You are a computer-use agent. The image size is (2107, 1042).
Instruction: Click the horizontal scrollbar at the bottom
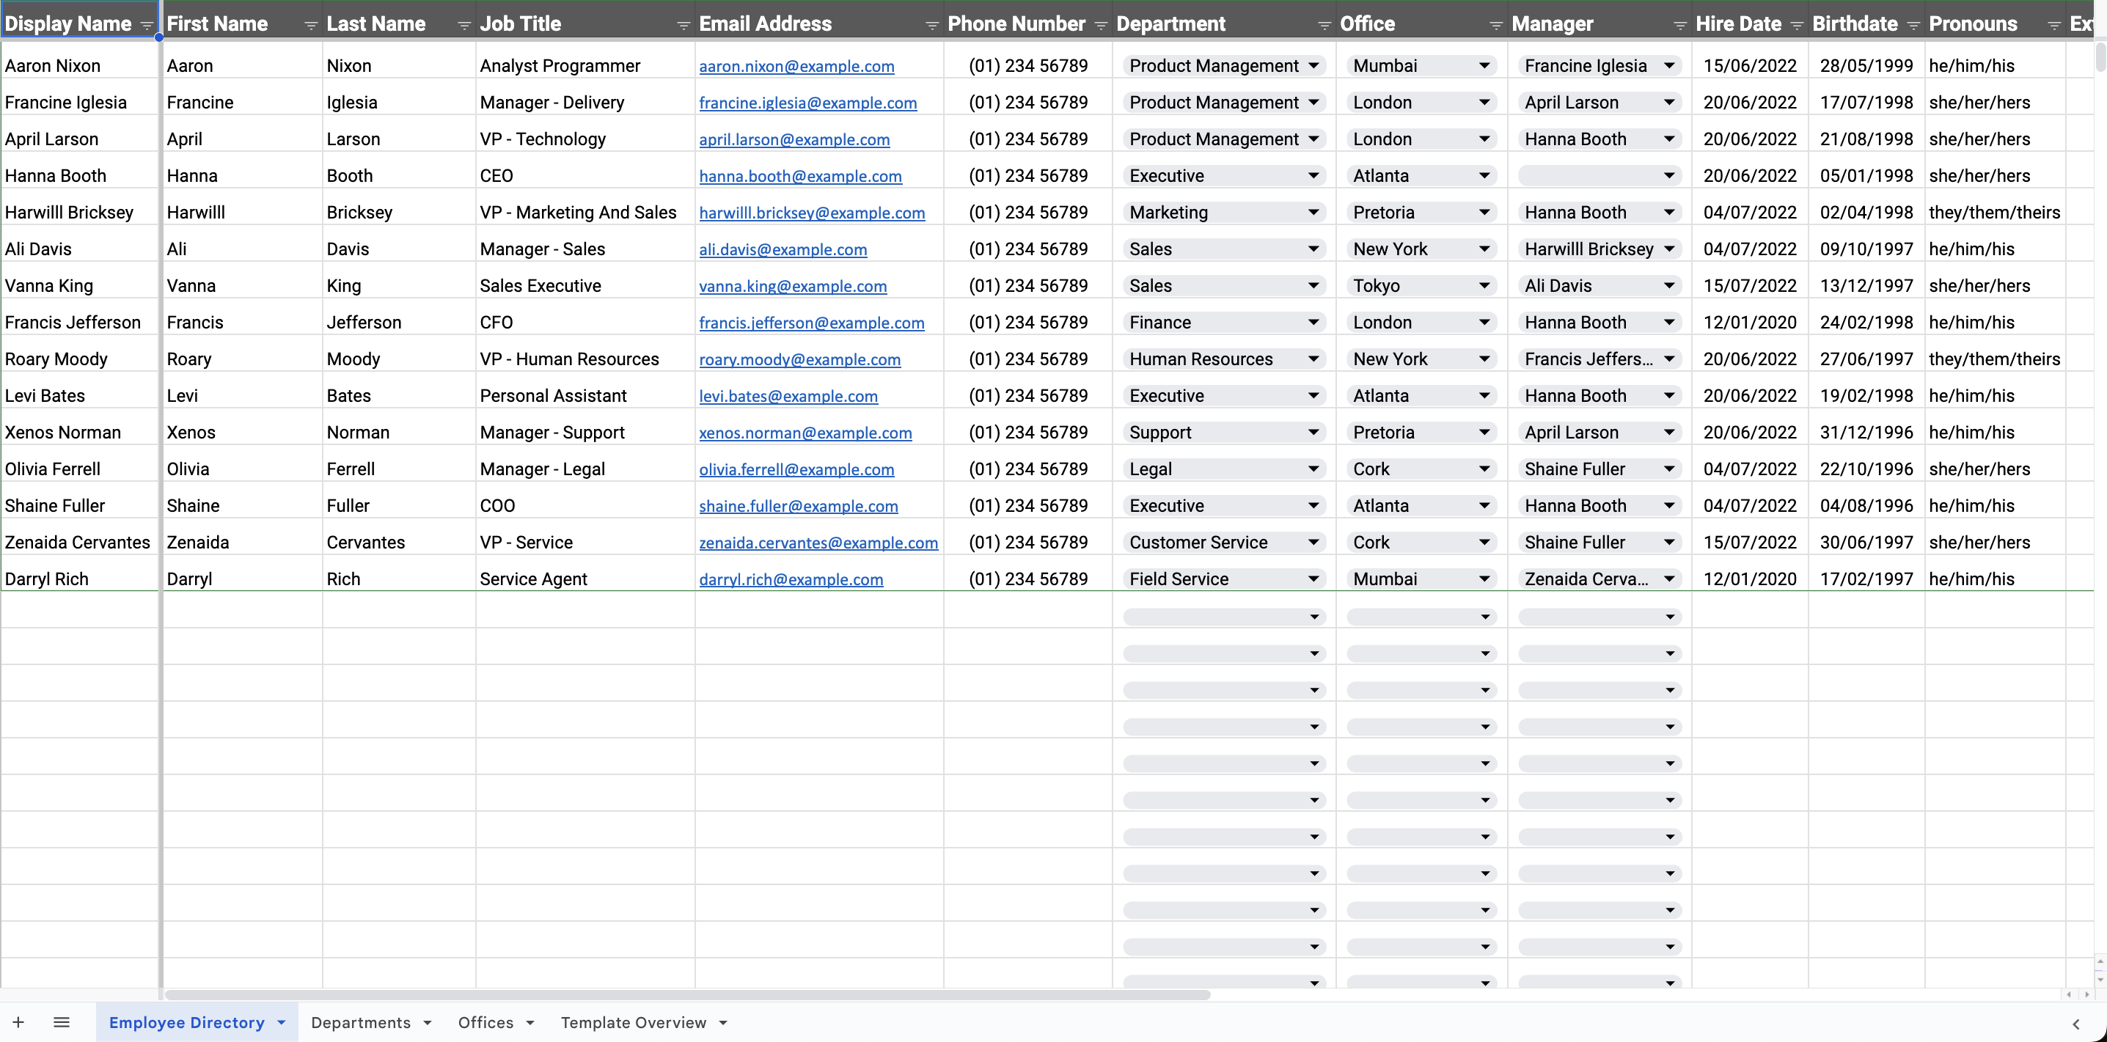(687, 994)
